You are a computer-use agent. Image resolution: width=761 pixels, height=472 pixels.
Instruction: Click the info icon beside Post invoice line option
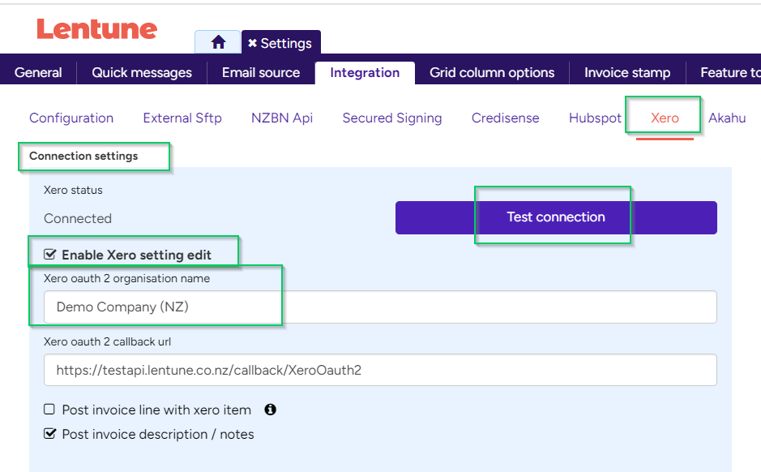pyautogui.click(x=270, y=410)
